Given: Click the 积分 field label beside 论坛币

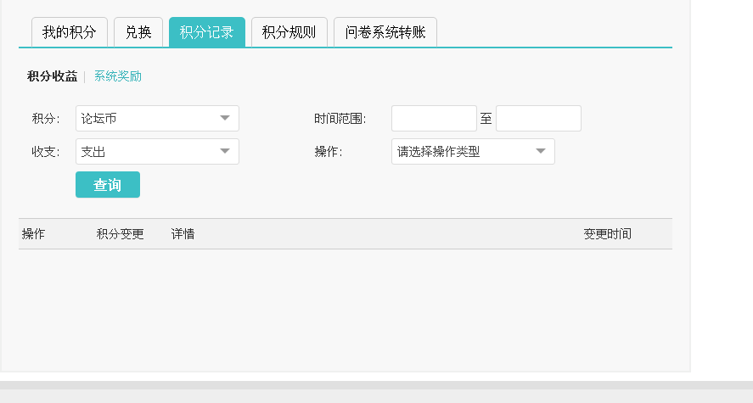Looking at the screenshot, I should pyautogui.click(x=46, y=119).
